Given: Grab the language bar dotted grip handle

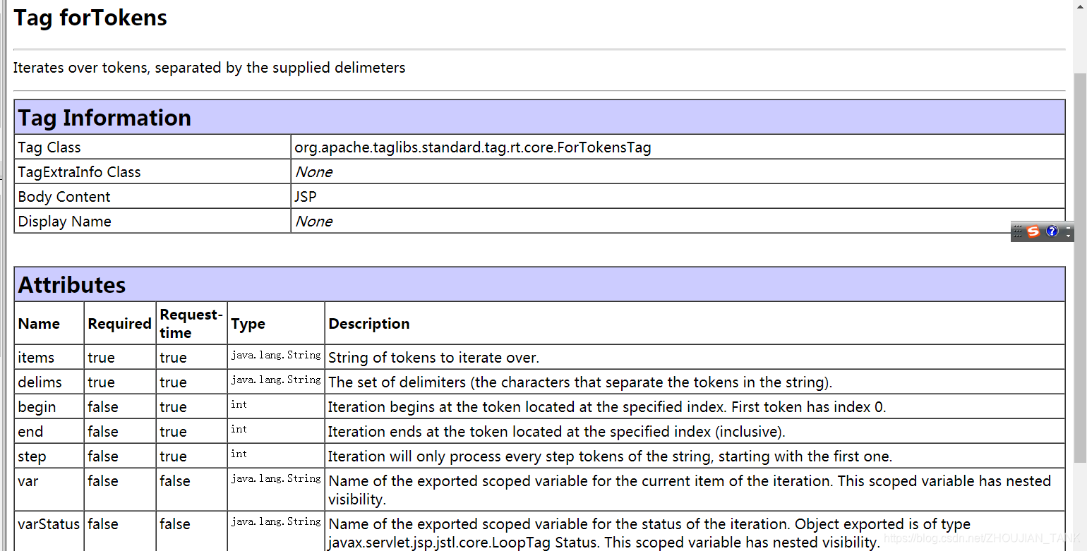Looking at the screenshot, I should (1017, 231).
